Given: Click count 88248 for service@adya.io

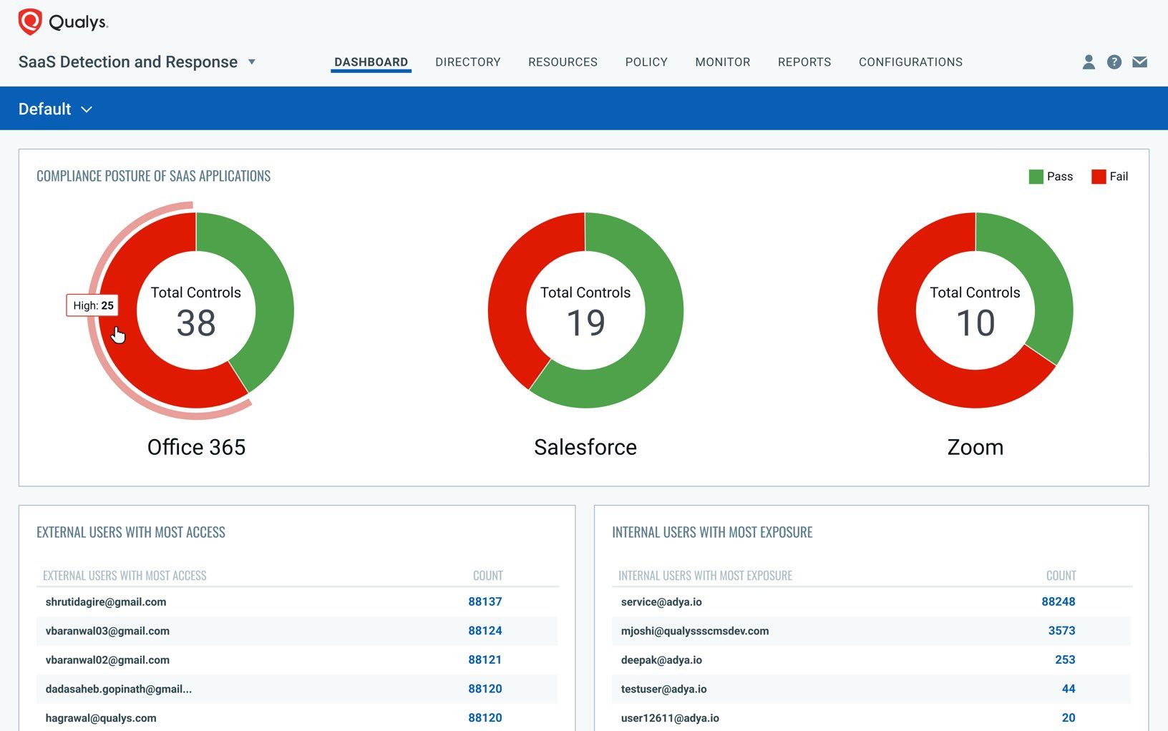Looking at the screenshot, I should 1058,602.
